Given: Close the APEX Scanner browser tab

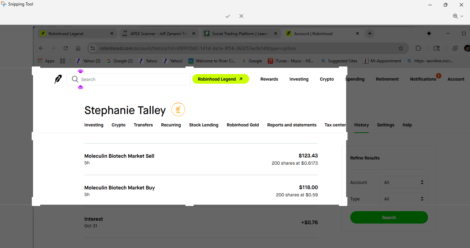Looking at the screenshot, I should (194, 34).
